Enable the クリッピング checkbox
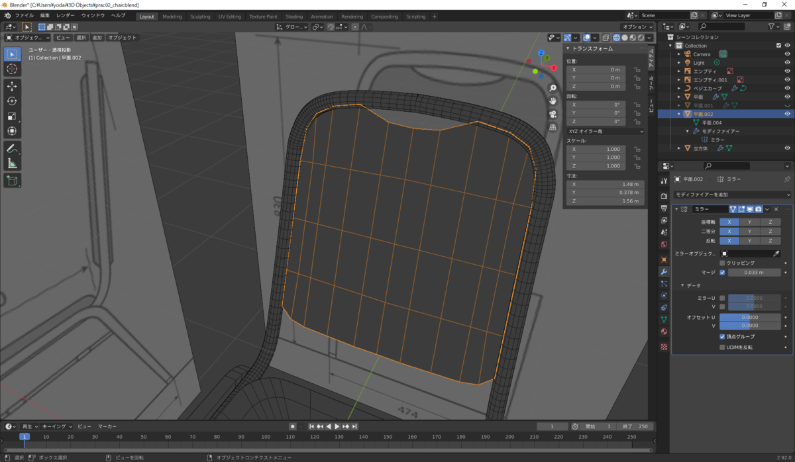The image size is (795, 462). point(722,263)
